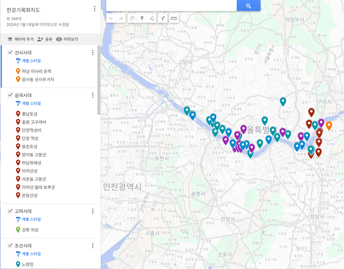Hide the 조선시대 layer via checkbox

[10, 246]
